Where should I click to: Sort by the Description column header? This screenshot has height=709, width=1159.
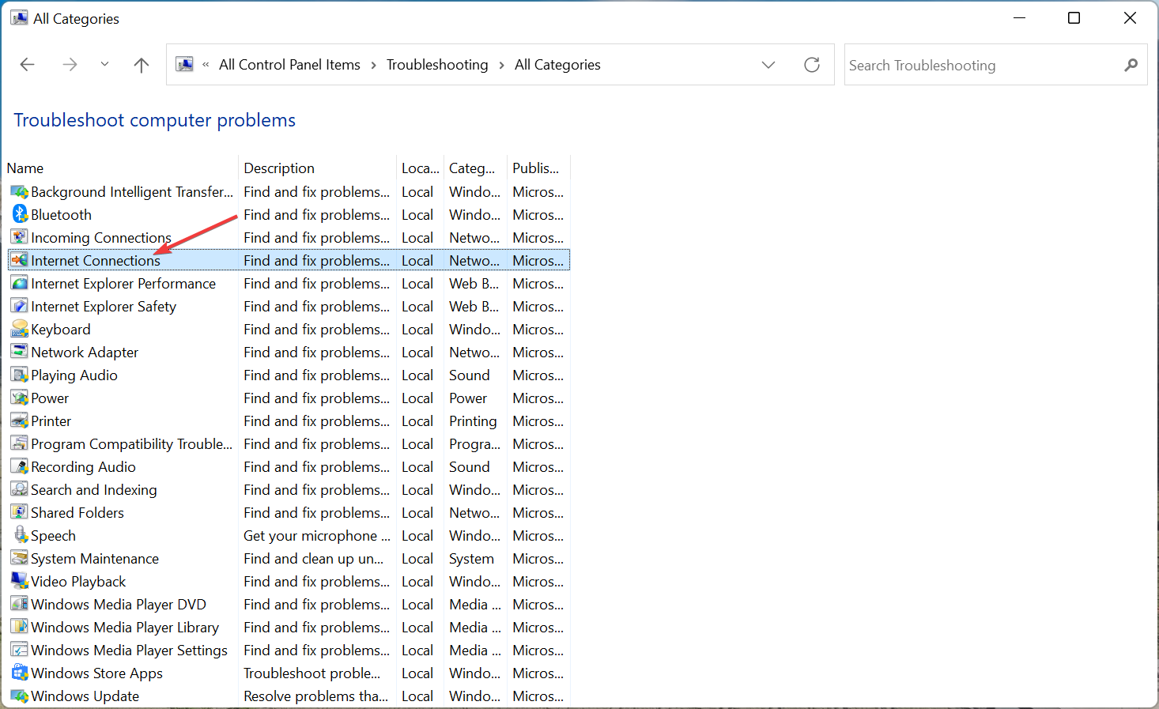point(279,168)
